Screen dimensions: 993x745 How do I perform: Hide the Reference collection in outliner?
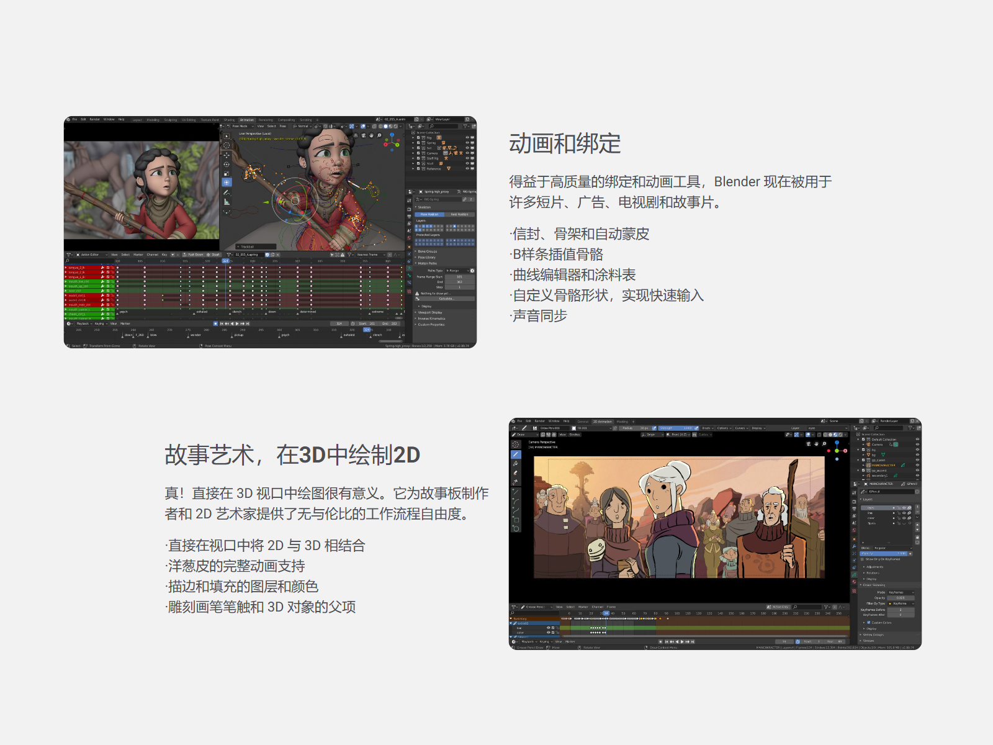(x=467, y=169)
